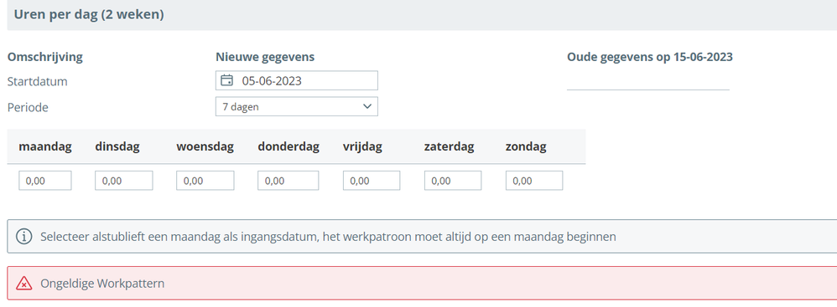This screenshot has height=307, width=837.
Task: Click the 'Oude gegevens op 15-06-2023' heading
Action: coord(650,57)
